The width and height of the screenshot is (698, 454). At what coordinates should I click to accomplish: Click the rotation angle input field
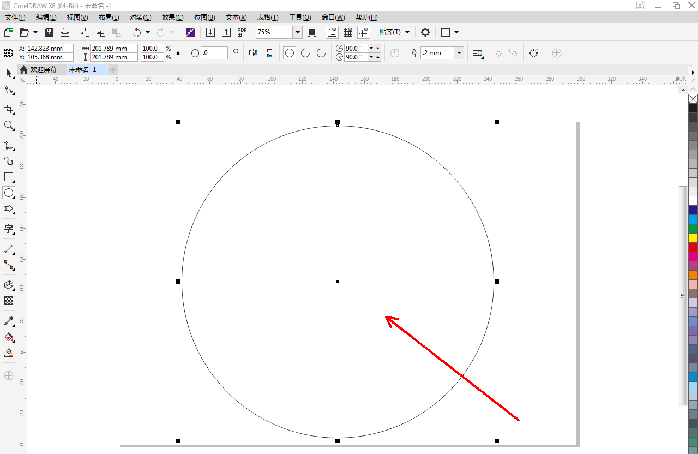(x=214, y=53)
